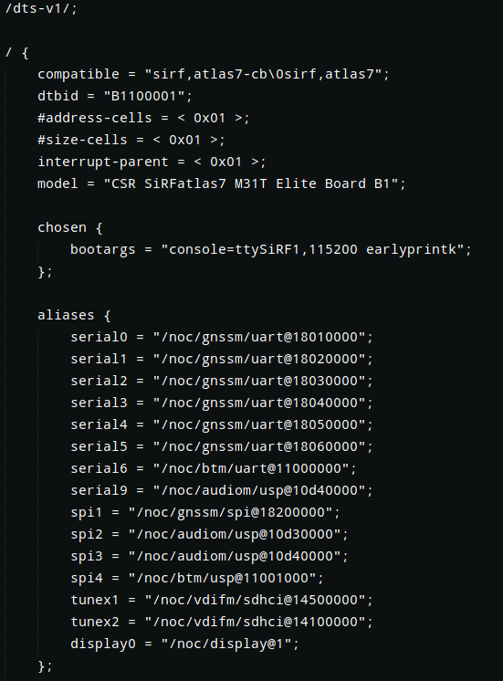The height and width of the screenshot is (681, 503).
Task: Click the chosen node opening line
Action: (70, 227)
